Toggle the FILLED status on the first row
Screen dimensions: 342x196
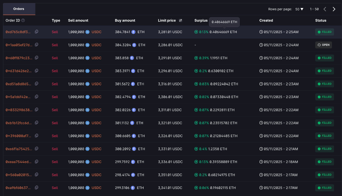[x=324, y=32]
